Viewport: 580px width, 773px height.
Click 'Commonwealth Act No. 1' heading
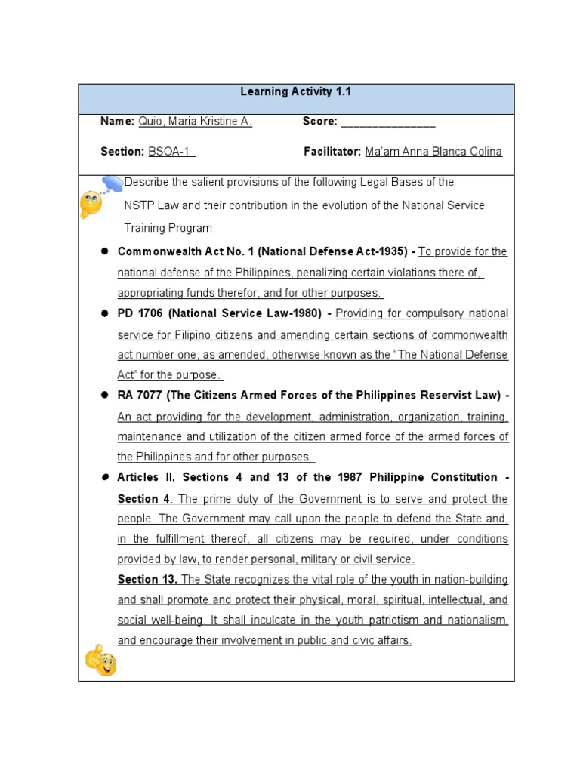(262, 251)
